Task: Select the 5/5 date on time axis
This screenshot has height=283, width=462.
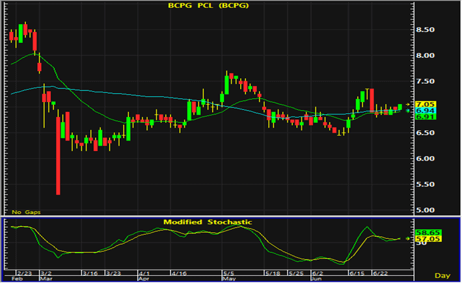Action: point(228,273)
